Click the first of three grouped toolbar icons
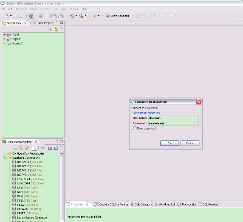243x222 pixels. [51, 16]
